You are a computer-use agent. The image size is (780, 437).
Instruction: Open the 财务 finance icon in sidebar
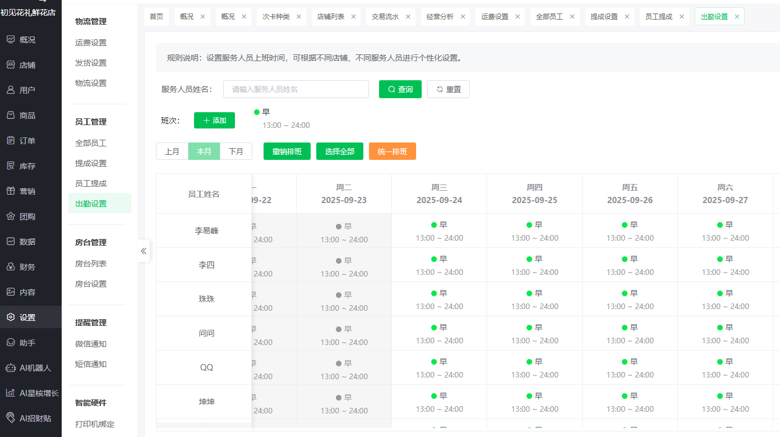11,266
